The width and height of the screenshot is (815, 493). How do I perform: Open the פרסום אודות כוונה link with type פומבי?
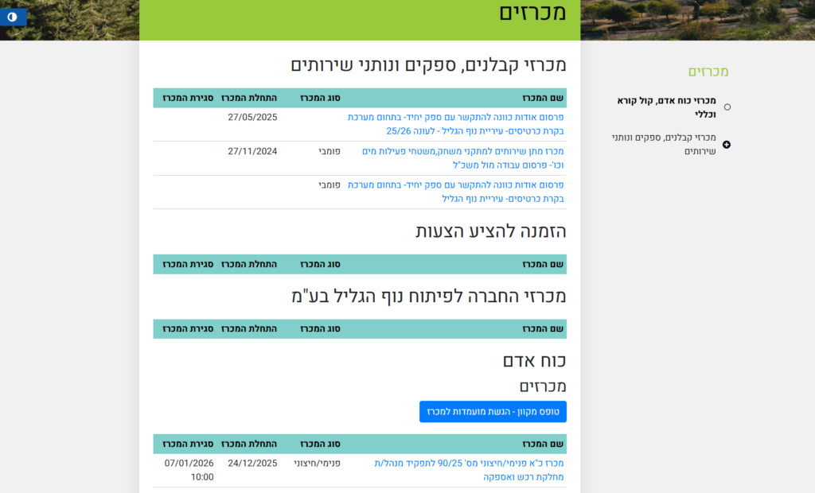point(455,192)
